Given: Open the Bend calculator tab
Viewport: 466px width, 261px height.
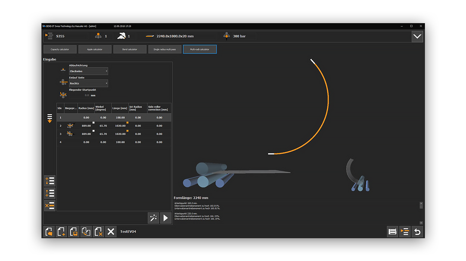Looking at the screenshot, I should pos(130,49).
